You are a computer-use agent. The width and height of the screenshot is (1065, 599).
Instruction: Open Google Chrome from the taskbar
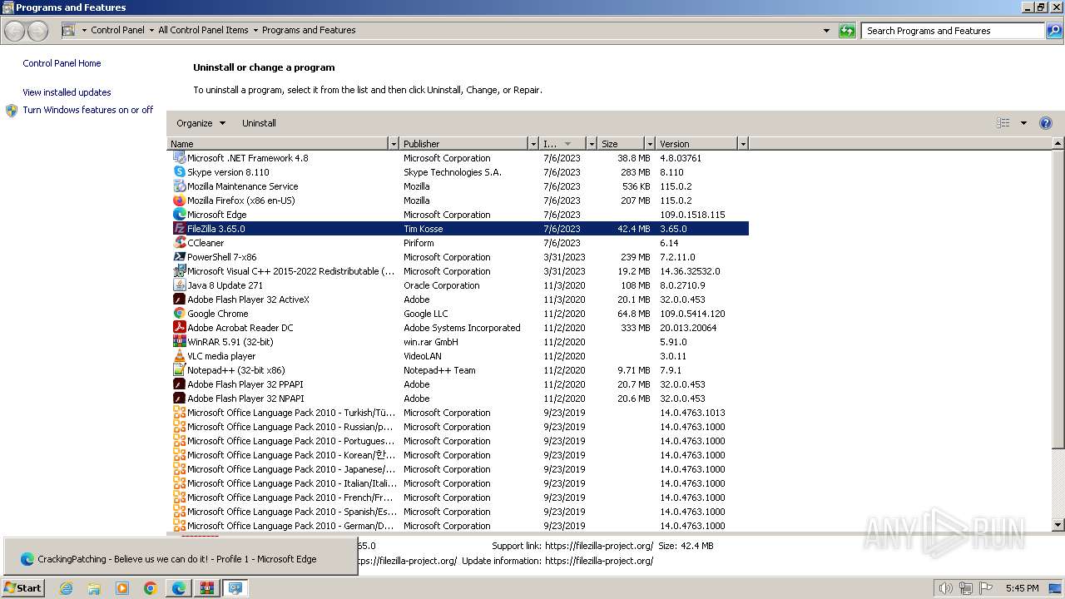pos(151,588)
